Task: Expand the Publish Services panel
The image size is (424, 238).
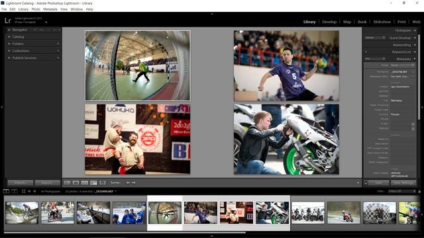Action: pyautogui.click(x=9, y=58)
